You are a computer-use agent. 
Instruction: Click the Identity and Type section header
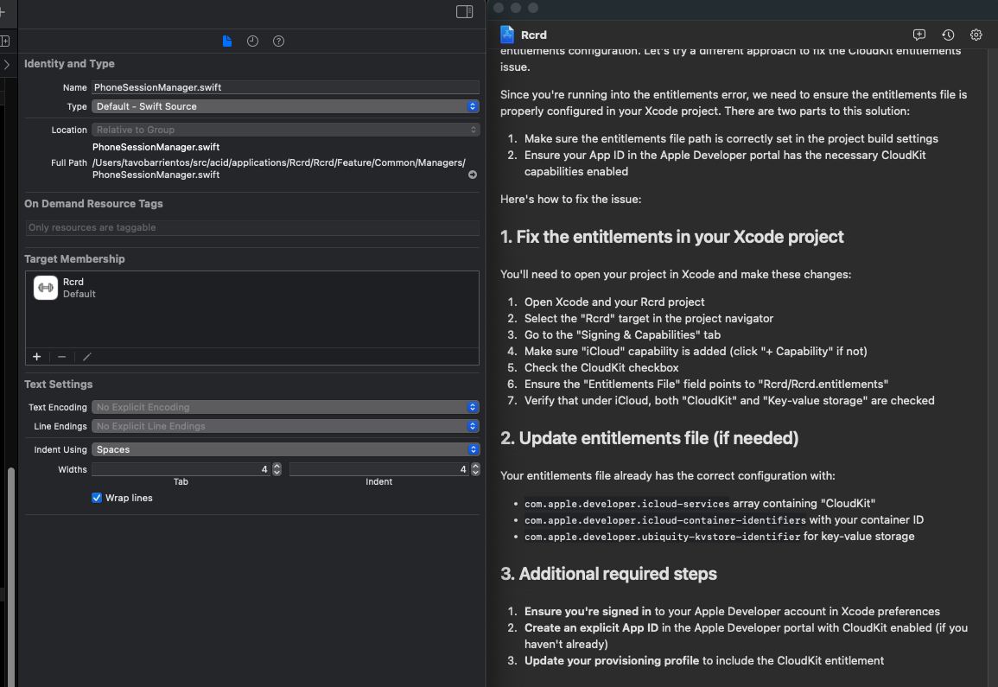pos(69,64)
